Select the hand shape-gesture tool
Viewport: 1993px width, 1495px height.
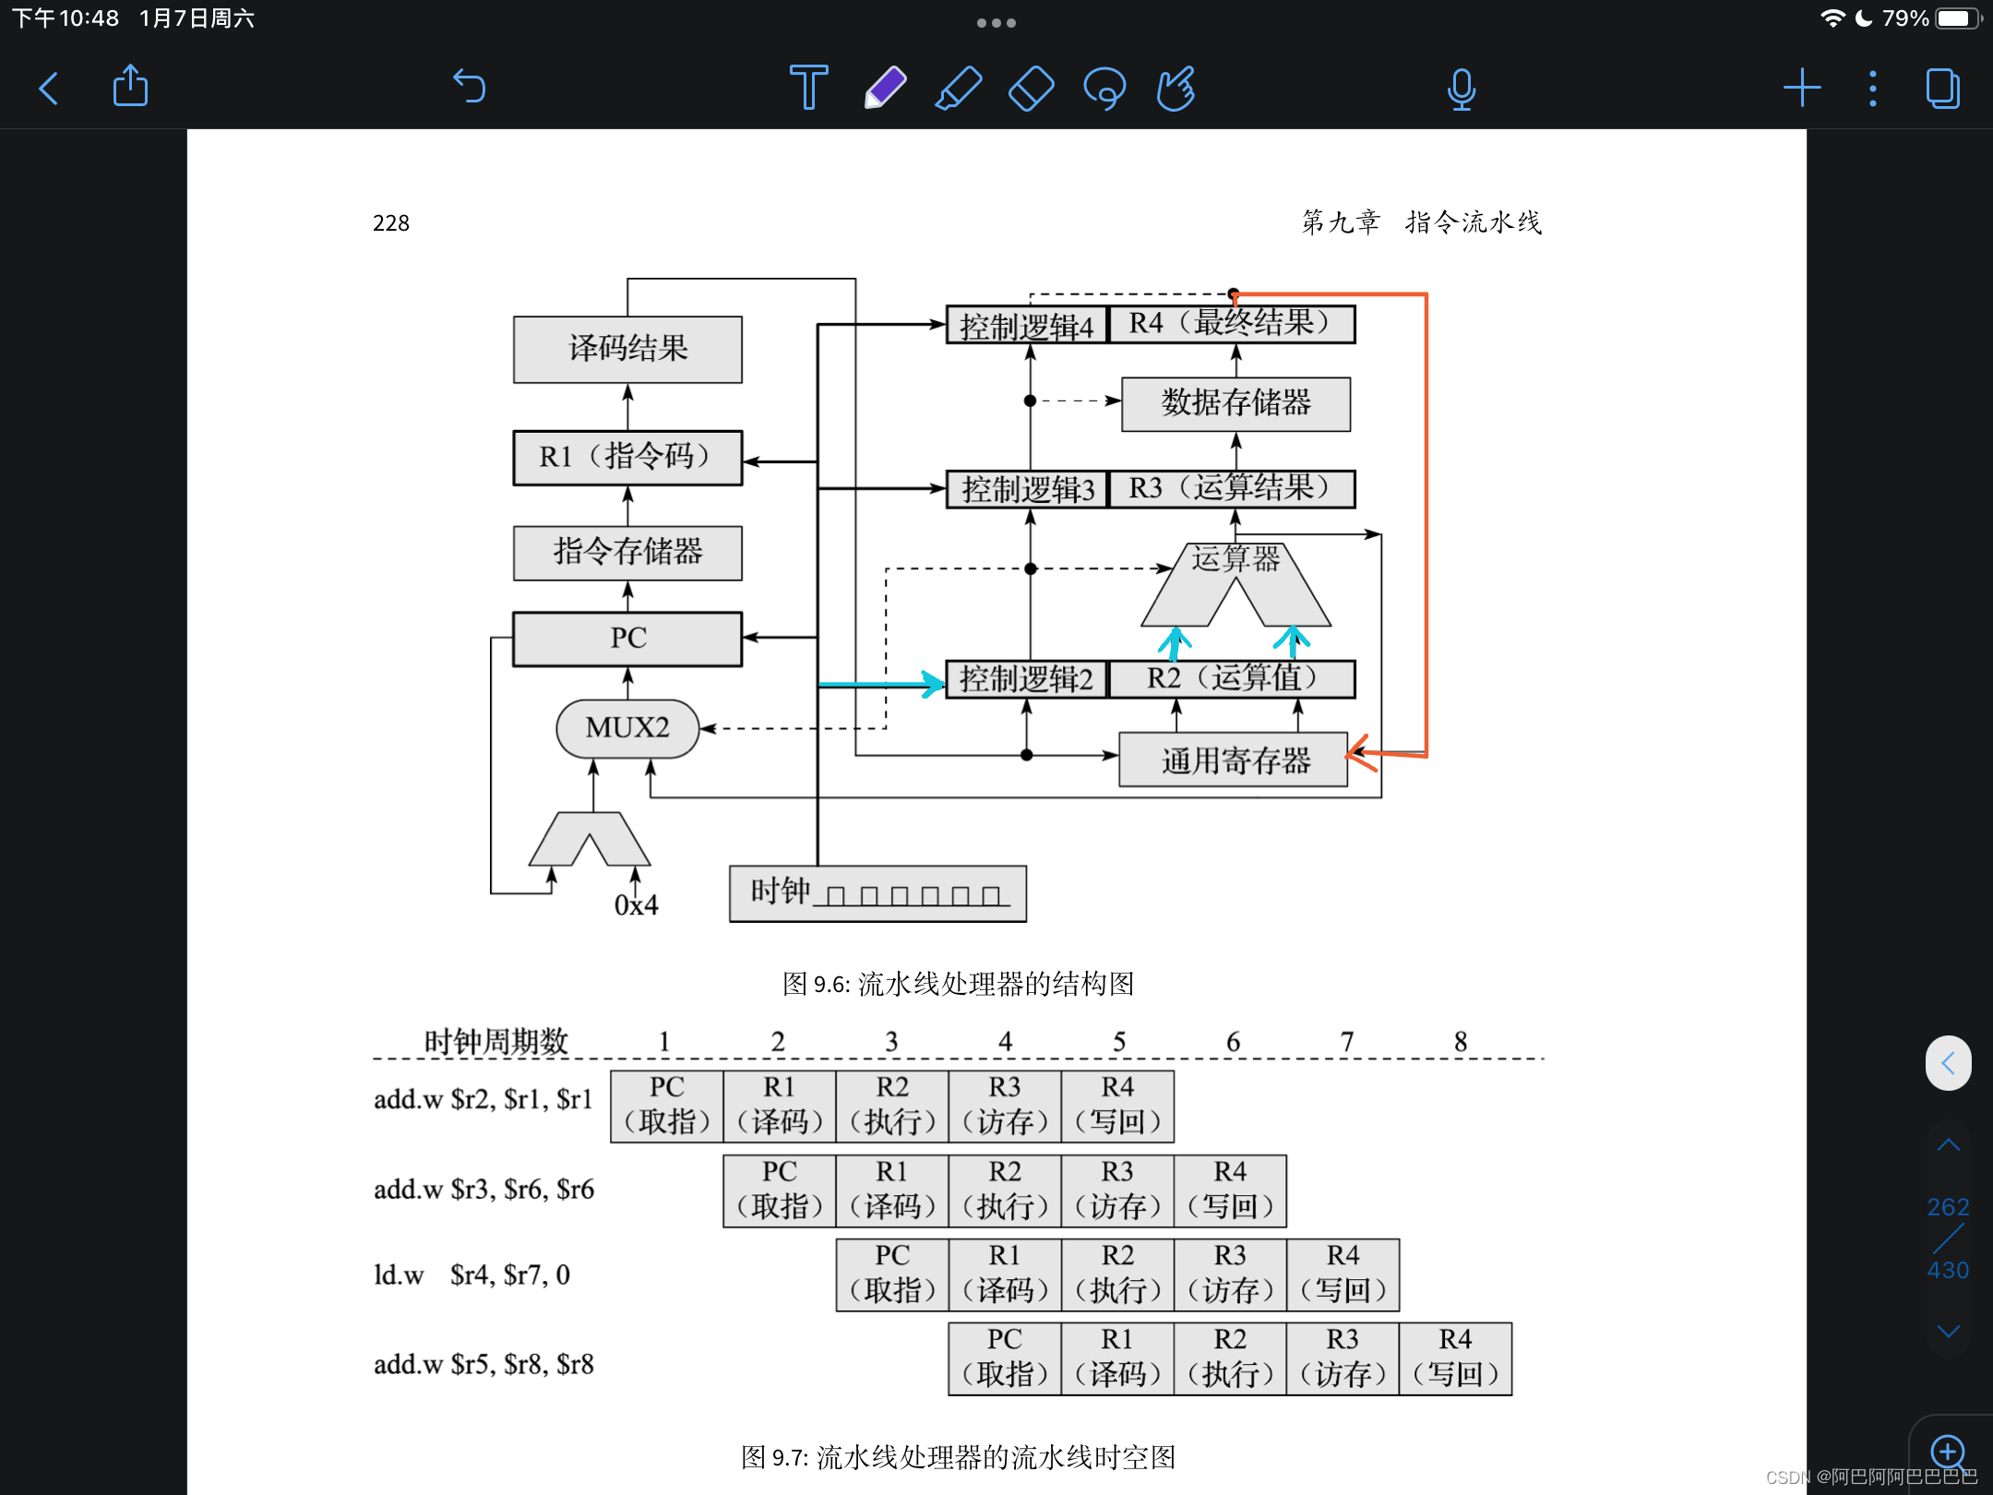pyautogui.click(x=1176, y=89)
